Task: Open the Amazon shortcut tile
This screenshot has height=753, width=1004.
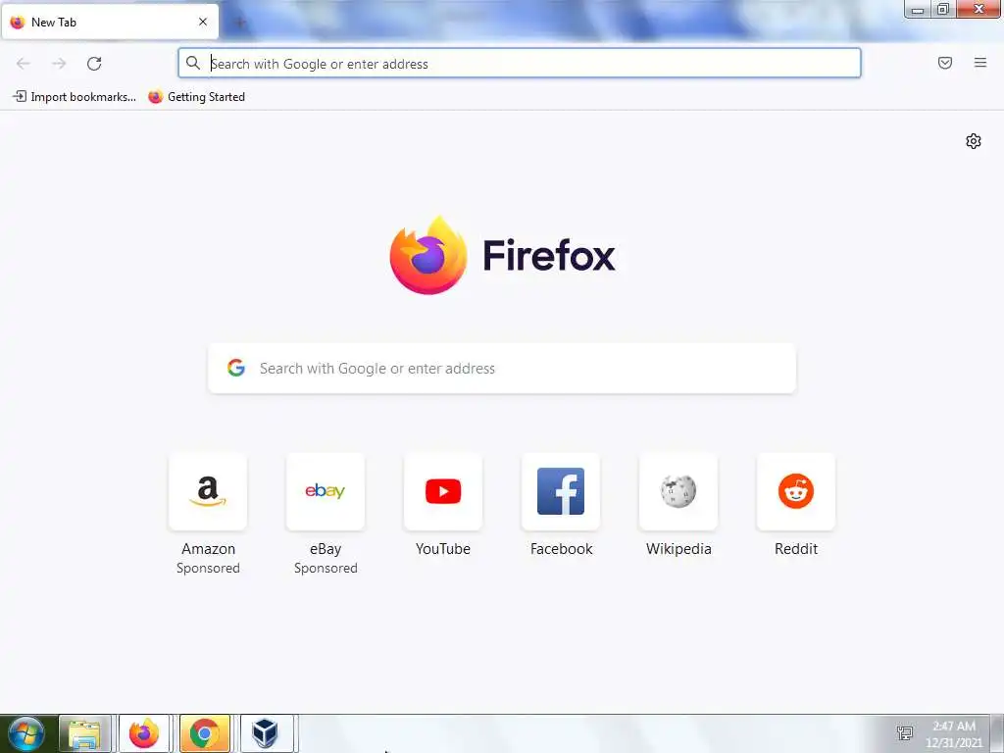Action: coord(208,492)
